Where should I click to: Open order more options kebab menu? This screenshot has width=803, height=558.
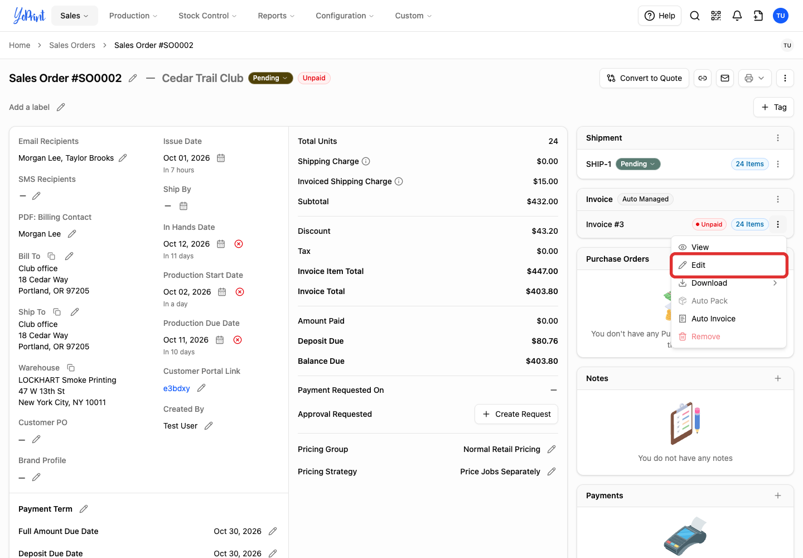(785, 78)
